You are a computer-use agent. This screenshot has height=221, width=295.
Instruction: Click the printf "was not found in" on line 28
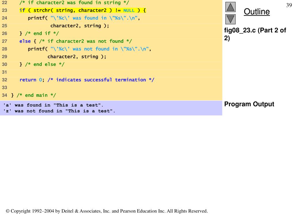(x=90, y=49)
